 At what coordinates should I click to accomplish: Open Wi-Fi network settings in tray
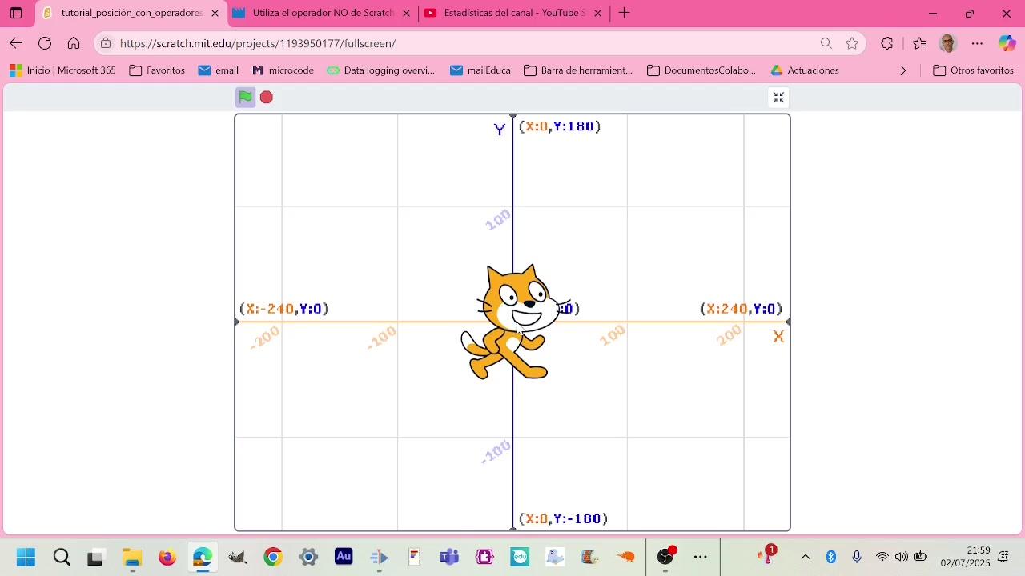tap(882, 557)
